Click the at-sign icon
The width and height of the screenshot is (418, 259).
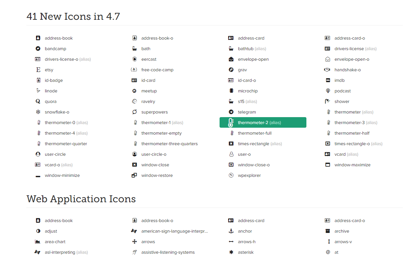(x=328, y=252)
